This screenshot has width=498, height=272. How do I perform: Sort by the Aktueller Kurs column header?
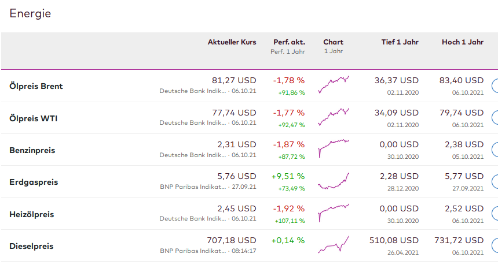coord(232,42)
